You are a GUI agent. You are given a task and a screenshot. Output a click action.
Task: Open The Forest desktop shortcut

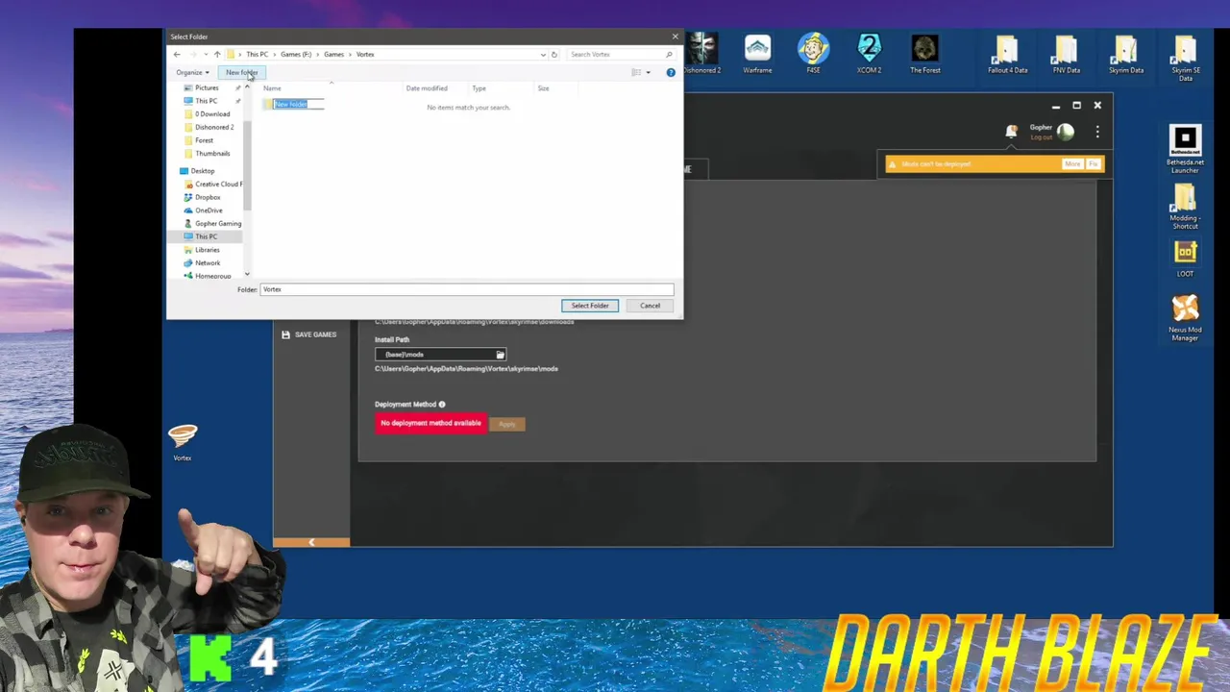pos(925,54)
